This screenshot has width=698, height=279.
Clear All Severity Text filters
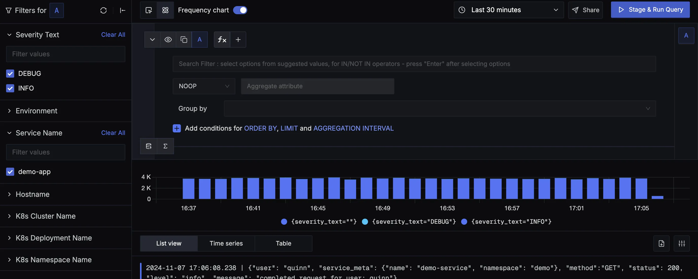pos(113,35)
